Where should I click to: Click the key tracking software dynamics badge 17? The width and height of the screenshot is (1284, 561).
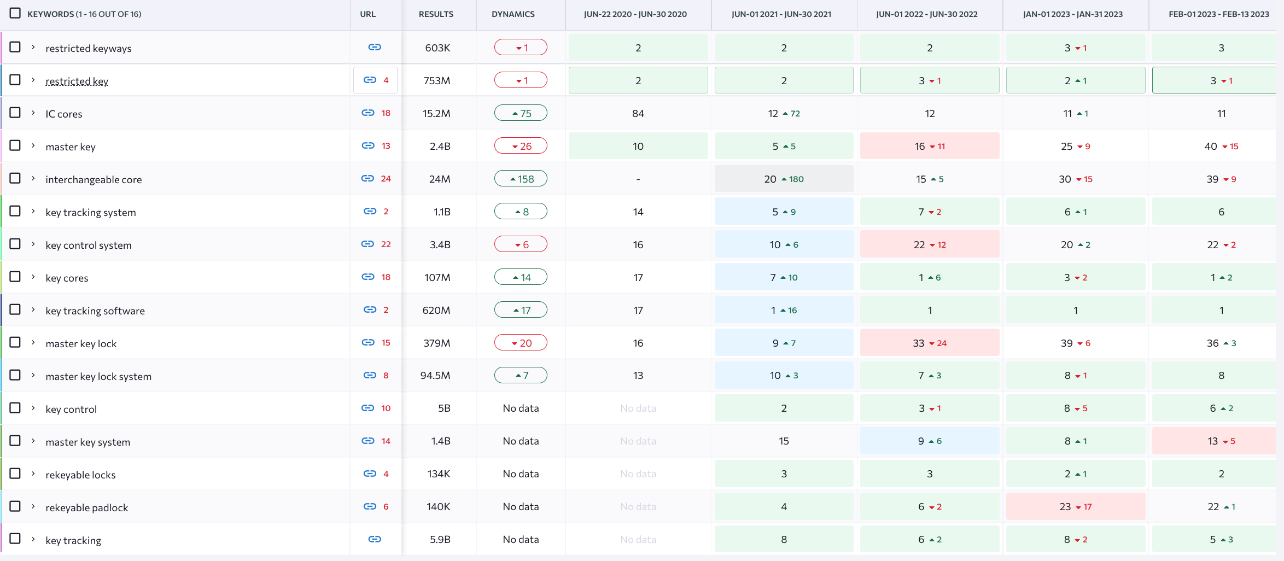(x=521, y=310)
